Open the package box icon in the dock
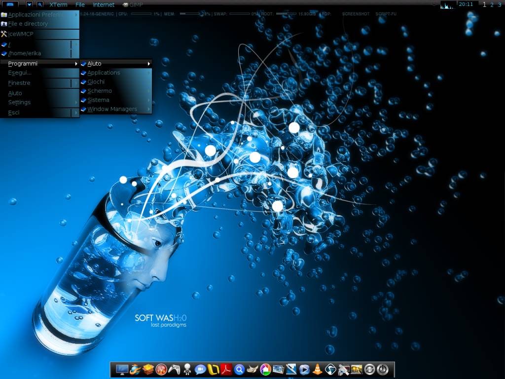This screenshot has width=505, height=379. (148, 369)
